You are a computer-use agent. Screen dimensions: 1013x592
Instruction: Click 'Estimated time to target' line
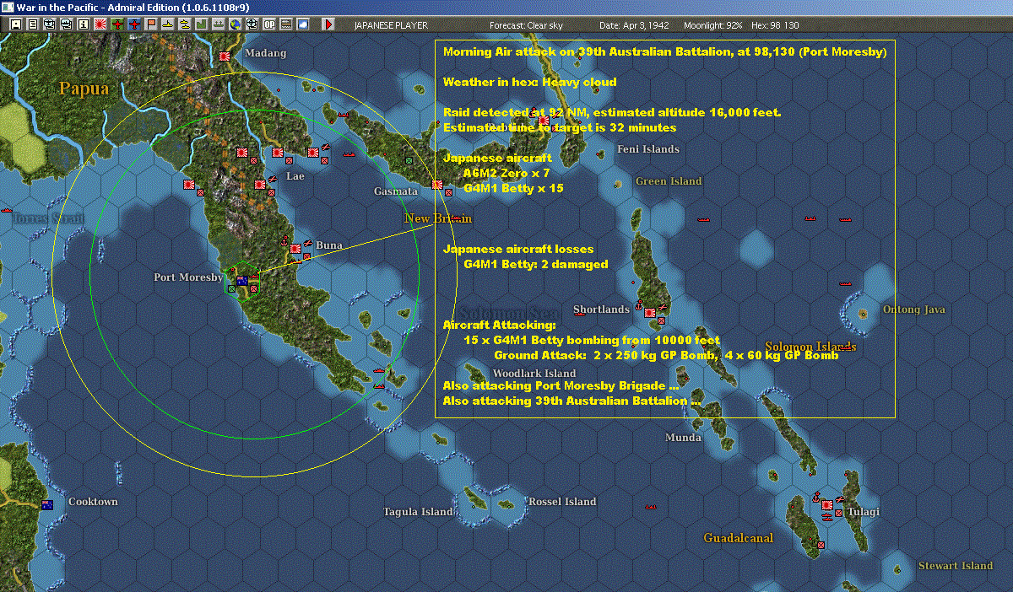560,127
